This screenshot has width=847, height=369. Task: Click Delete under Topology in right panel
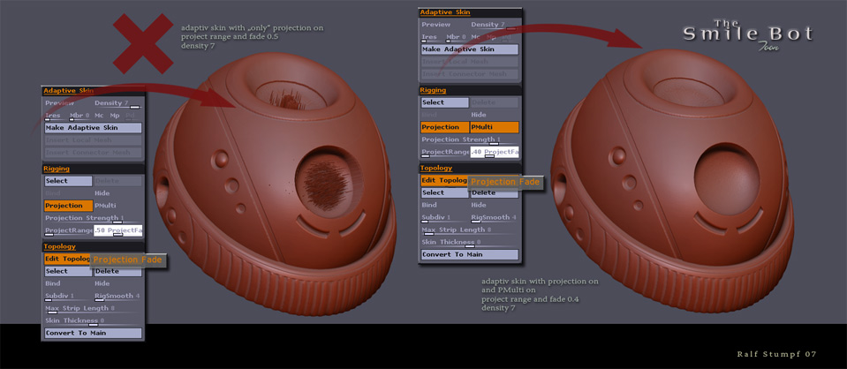point(494,192)
